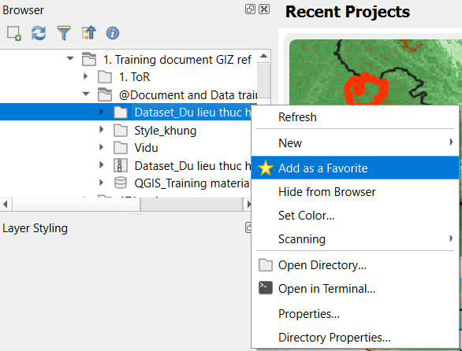
Task: Undock the Browser panel with float icon
Action: tap(250, 9)
